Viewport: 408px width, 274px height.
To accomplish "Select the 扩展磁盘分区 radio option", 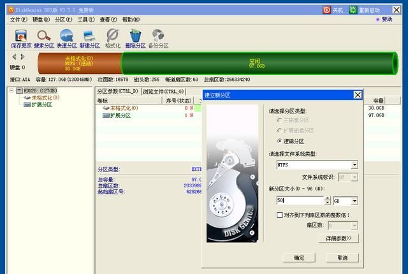I will coord(279,130).
